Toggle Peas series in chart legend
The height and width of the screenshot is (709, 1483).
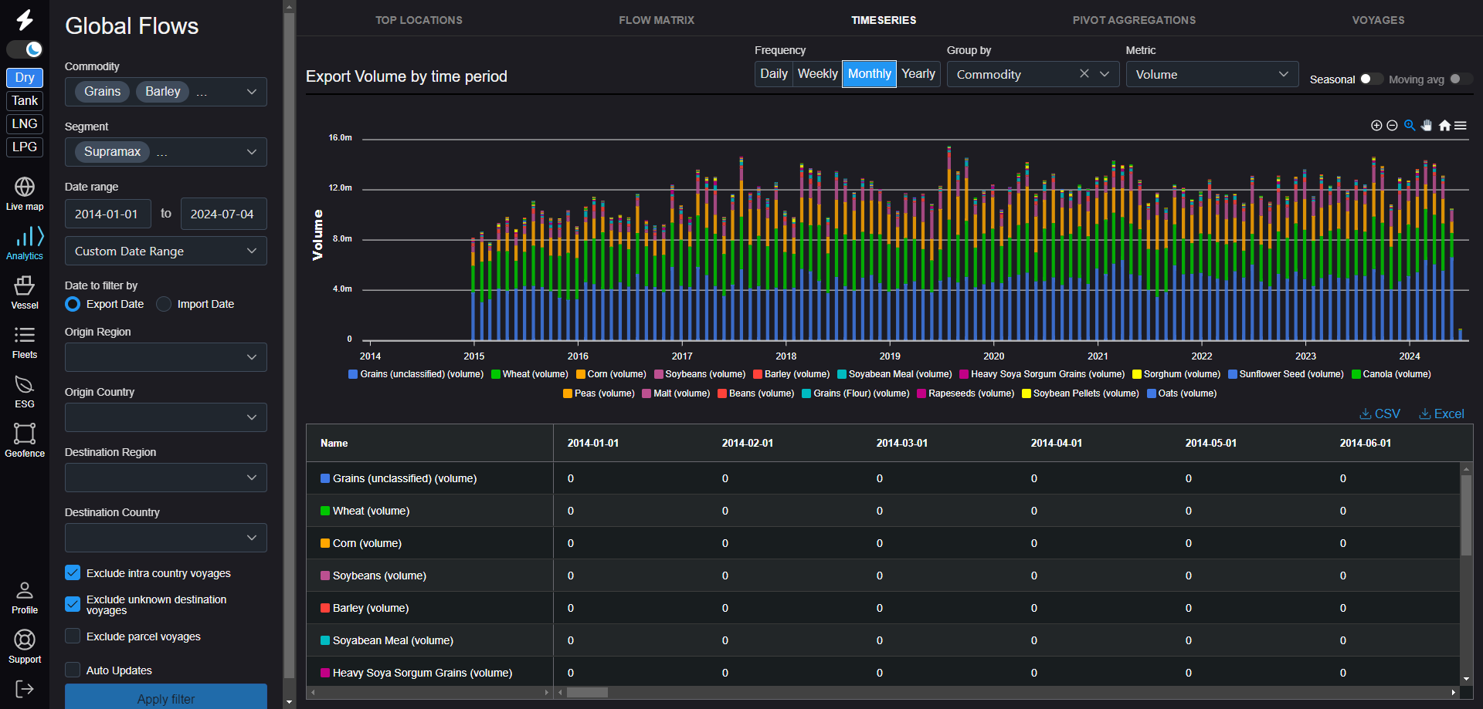point(599,393)
